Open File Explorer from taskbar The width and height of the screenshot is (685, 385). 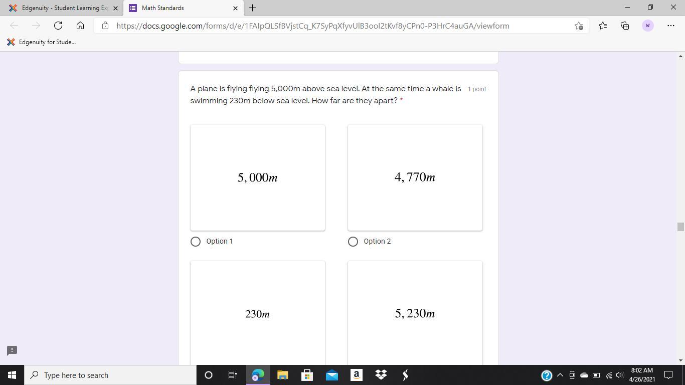[282, 375]
